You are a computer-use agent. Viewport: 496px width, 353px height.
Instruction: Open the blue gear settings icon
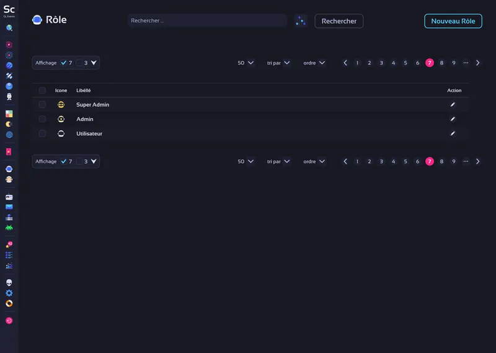9,293
